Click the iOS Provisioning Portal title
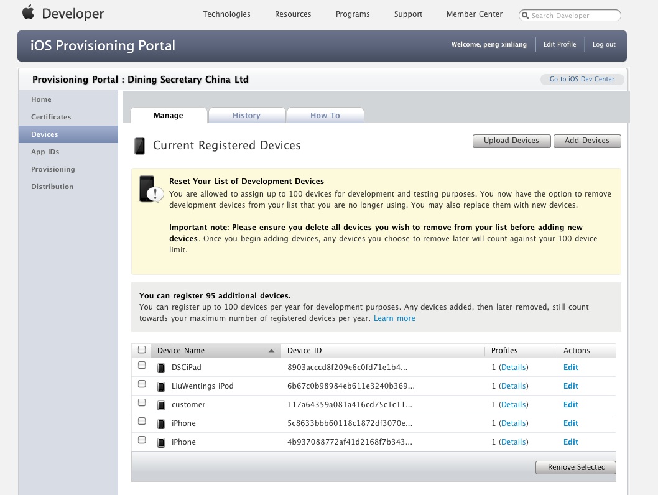The width and height of the screenshot is (658, 495). tap(103, 45)
